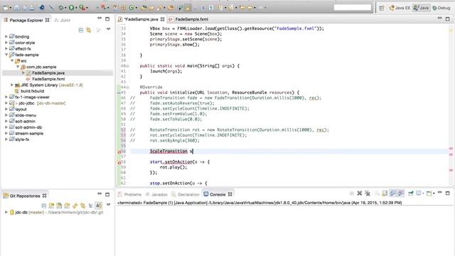Viewport: 455px width, 256px height.
Task: Minimize the Git Repositories view
Action: pyautogui.click(x=100, y=193)
